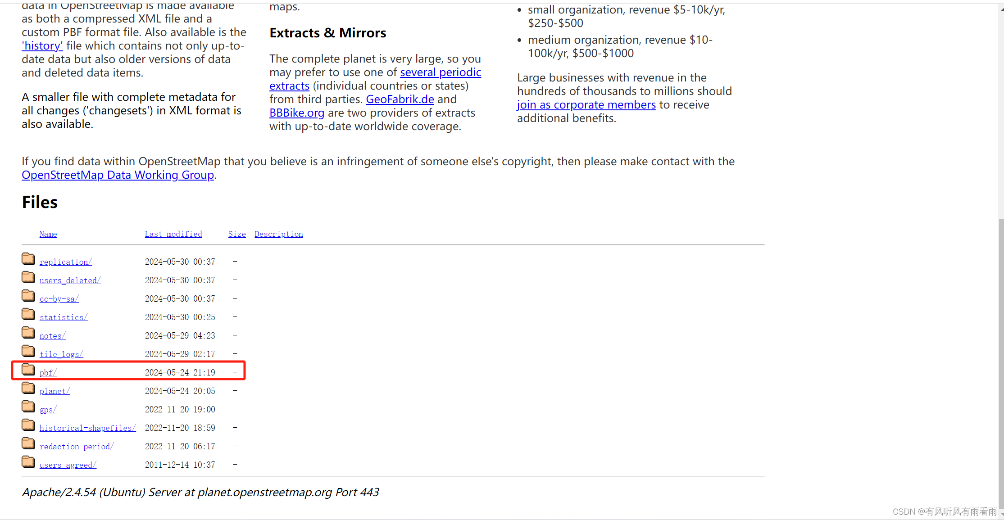Screen dimensions: 1004x520
Task: Click the folder icon beside notes/
Action: pos(28,333)
